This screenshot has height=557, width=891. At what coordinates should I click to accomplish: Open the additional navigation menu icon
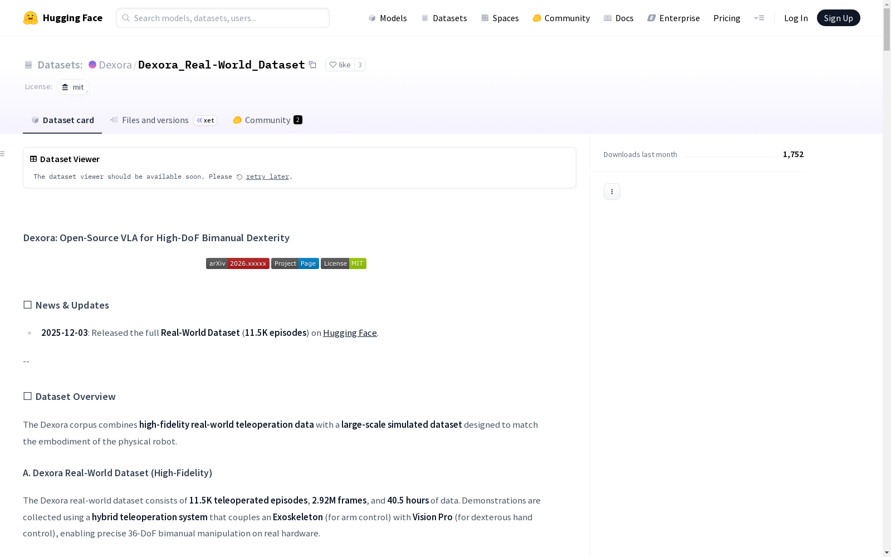pos(759,18)
